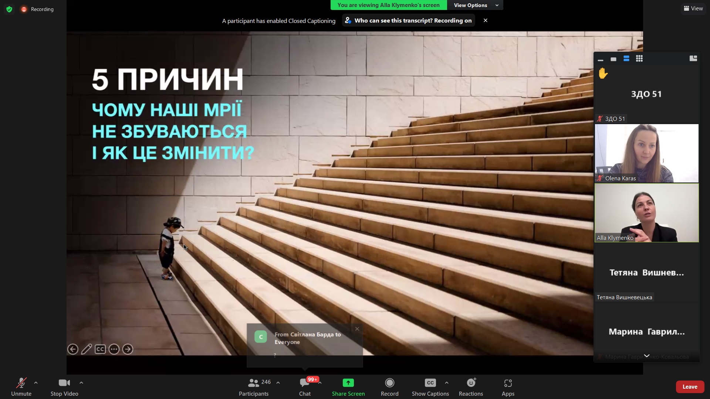Toggle Stop Video camera button
Image resolution: width=710 pixels, height=399 pixels.
pos(64,383)
